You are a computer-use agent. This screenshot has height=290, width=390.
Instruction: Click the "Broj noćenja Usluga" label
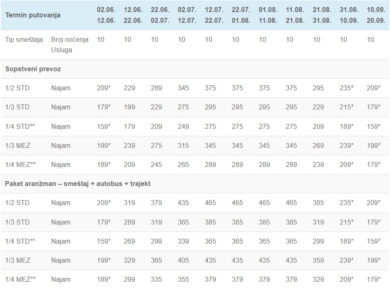70,45
